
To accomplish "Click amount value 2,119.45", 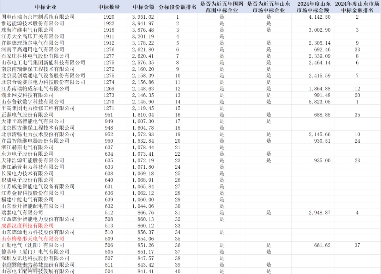I will pos(143,108).
